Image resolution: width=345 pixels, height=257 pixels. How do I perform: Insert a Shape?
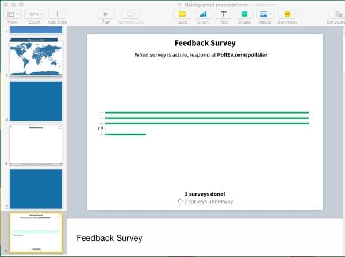pos(244,14)
